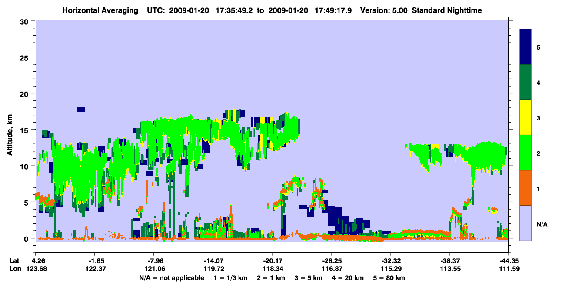The image size is (565, 290).
Task: Click the y-axis tick label 20
Action: 25,93
